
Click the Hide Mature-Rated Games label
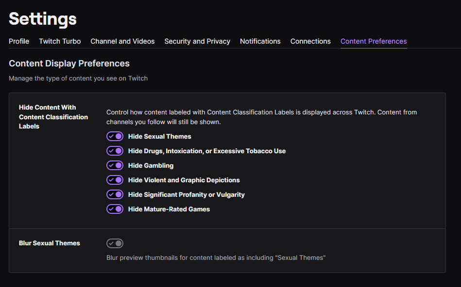[169, 209]
